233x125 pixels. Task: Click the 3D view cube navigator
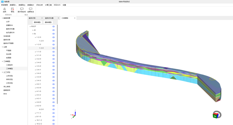[x=217, y=115]
